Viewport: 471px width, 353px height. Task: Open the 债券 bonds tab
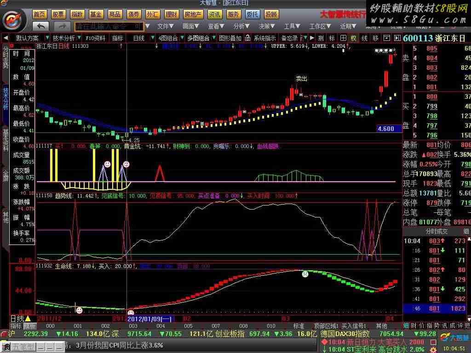[x=134, y=14]
